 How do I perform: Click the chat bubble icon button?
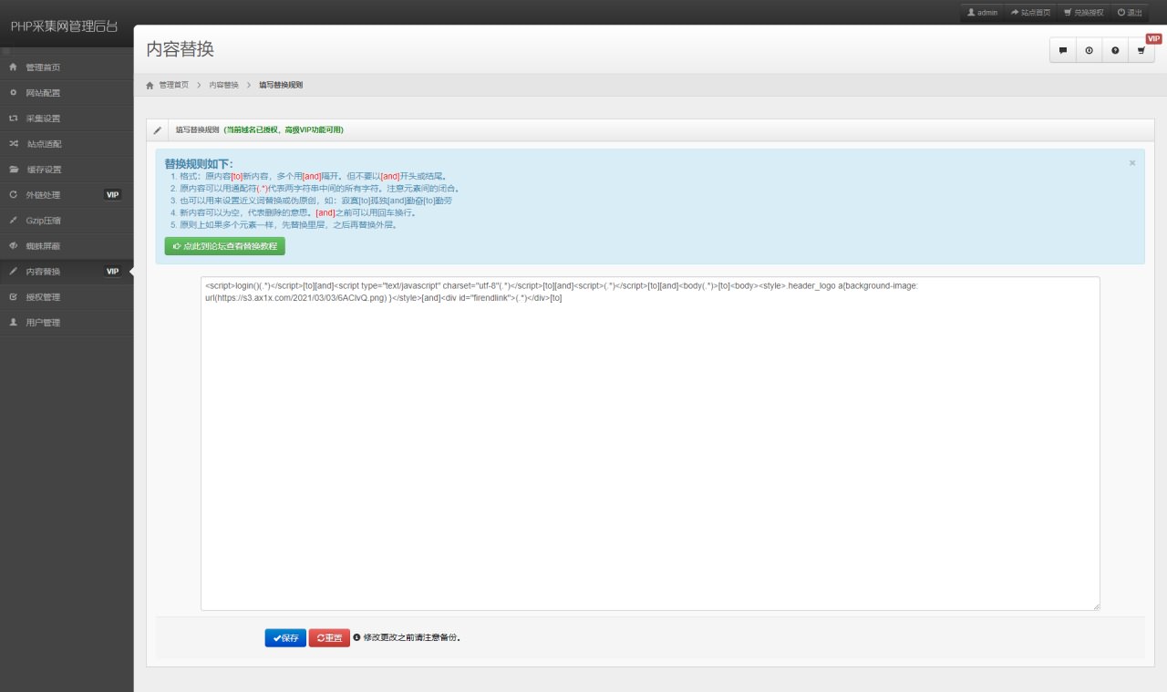pyautogui.click(x=1063, y=51)
